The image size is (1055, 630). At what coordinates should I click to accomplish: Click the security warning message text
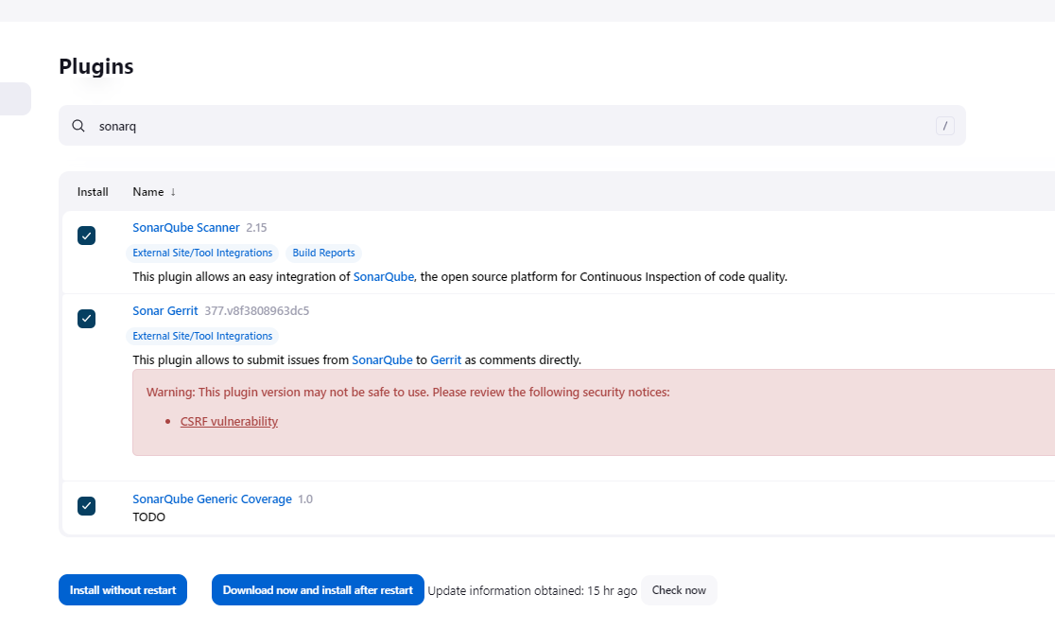click(x=407, y=393)
